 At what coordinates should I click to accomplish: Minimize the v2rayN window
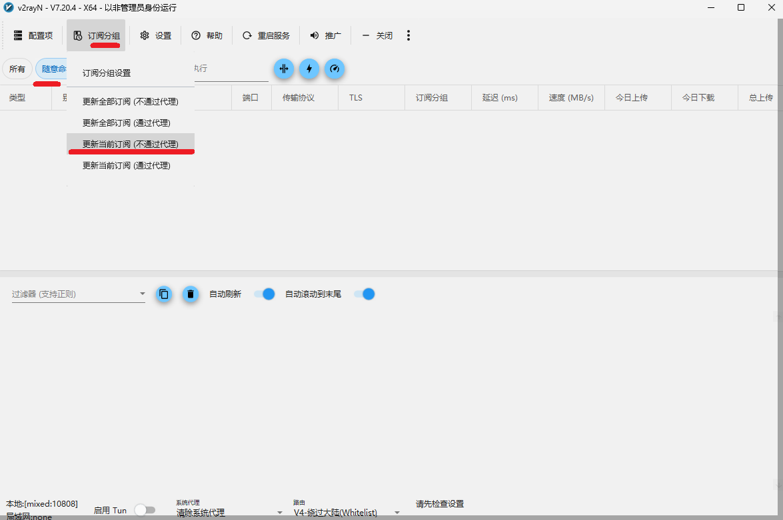711,7
